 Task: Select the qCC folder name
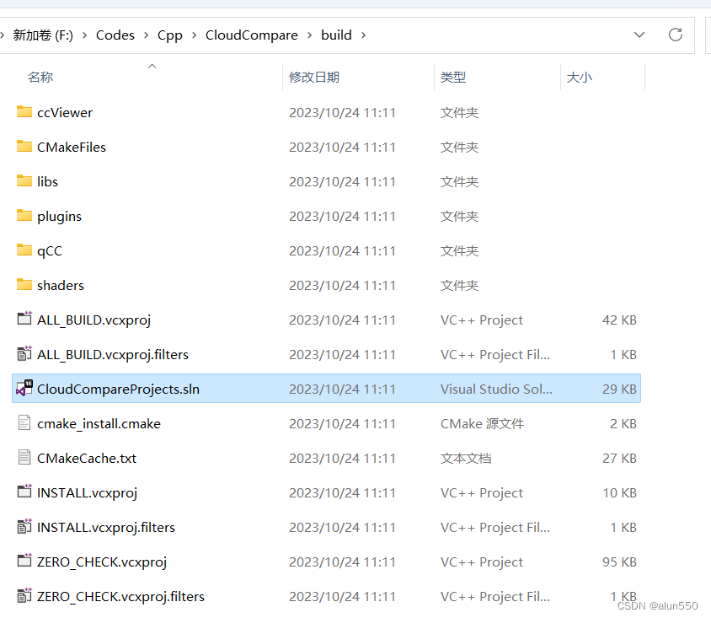coord(50,250)
